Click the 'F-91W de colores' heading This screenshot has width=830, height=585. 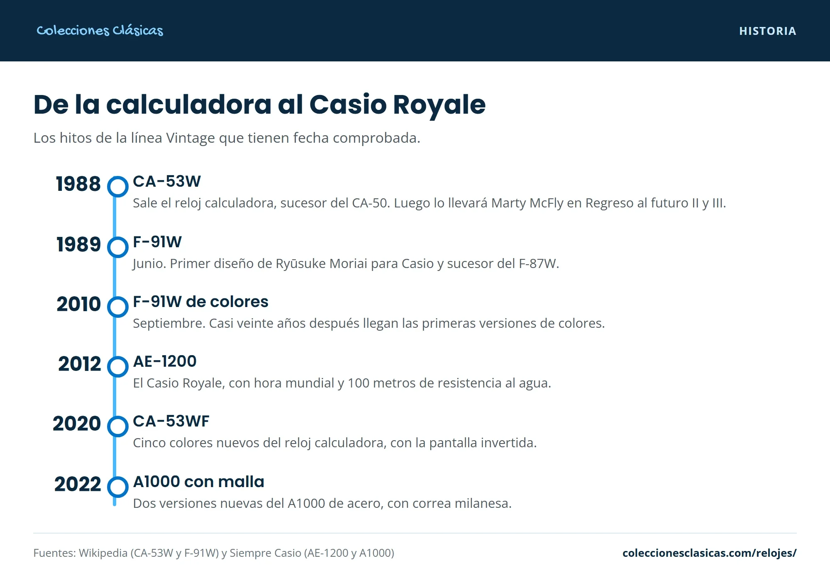(x=200, y=302)
